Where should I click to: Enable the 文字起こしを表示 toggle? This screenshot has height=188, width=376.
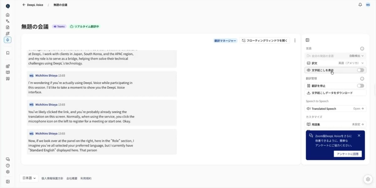360,70
